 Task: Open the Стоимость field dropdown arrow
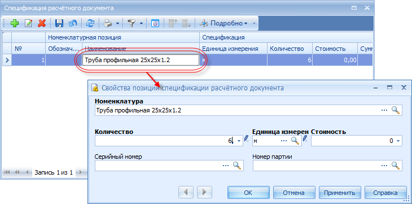click(x=398, y=141)
